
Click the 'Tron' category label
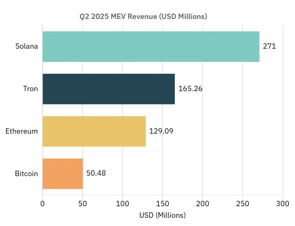coord(30,89)
